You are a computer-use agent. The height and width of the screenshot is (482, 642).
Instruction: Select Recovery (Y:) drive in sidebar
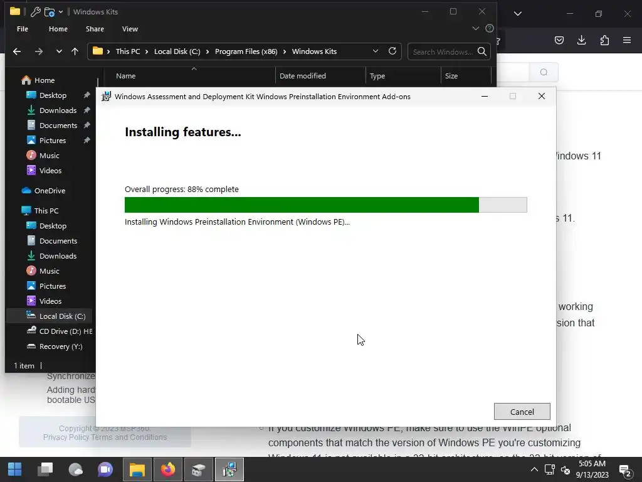pos(55,346)
